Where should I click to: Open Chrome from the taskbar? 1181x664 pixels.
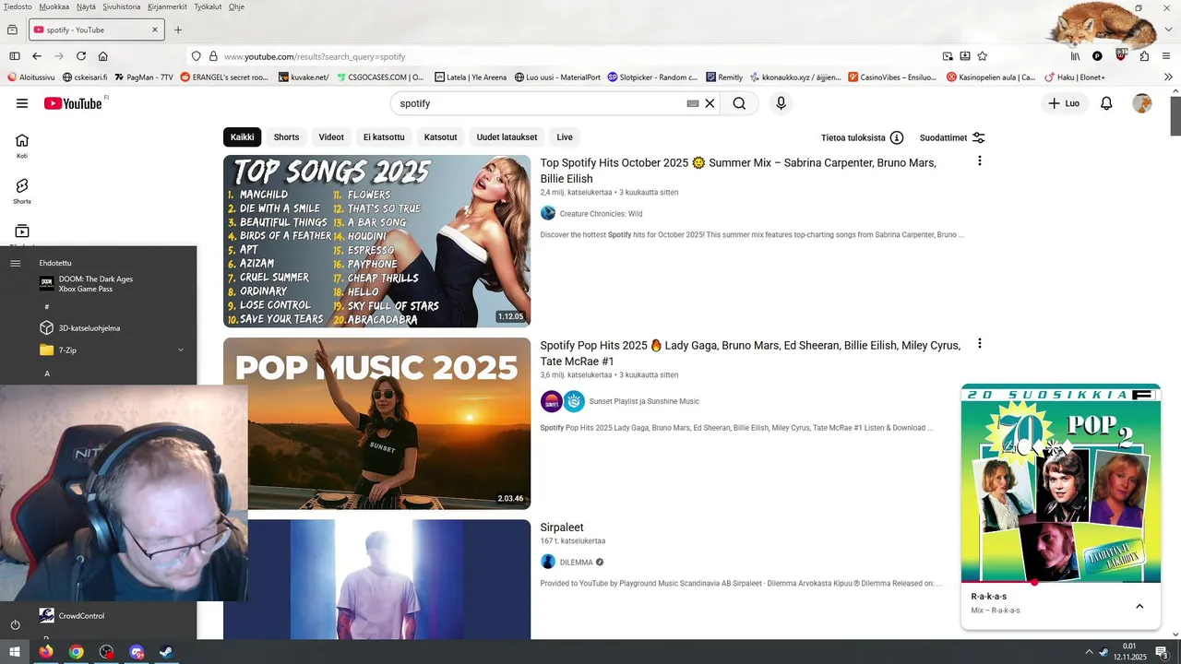click(x=76, y=652)
